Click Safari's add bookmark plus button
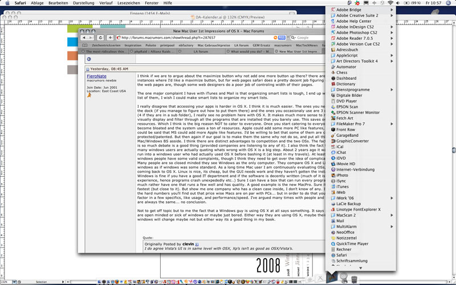Screen dimensions: 456x285 pos(110,38)
